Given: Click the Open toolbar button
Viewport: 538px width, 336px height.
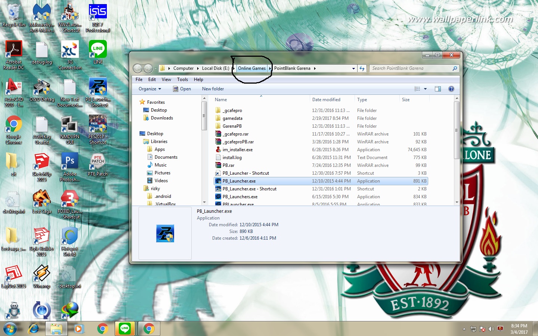Looking at the screenshot, I should coord(182,89).
